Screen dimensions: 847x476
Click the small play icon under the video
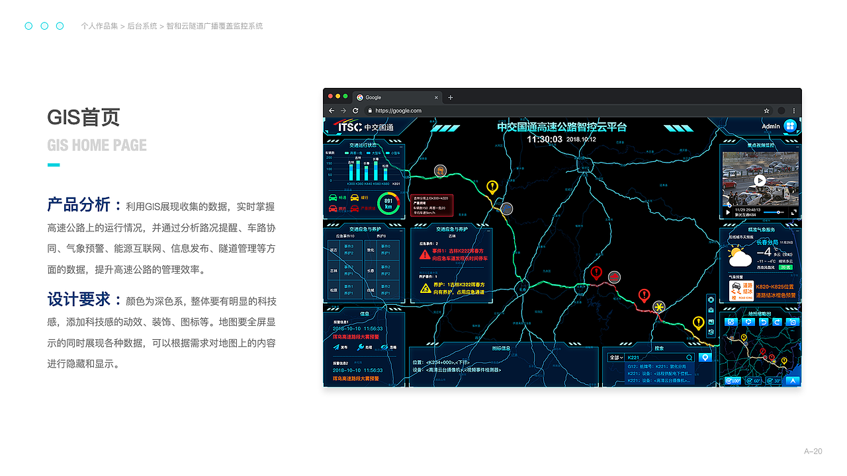pos(729,212)
